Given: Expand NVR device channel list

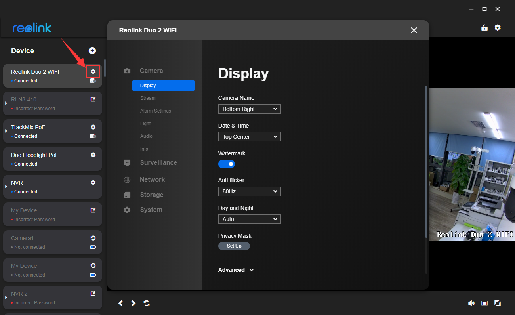Looking at the screenshot, I should tap(6, 187).
